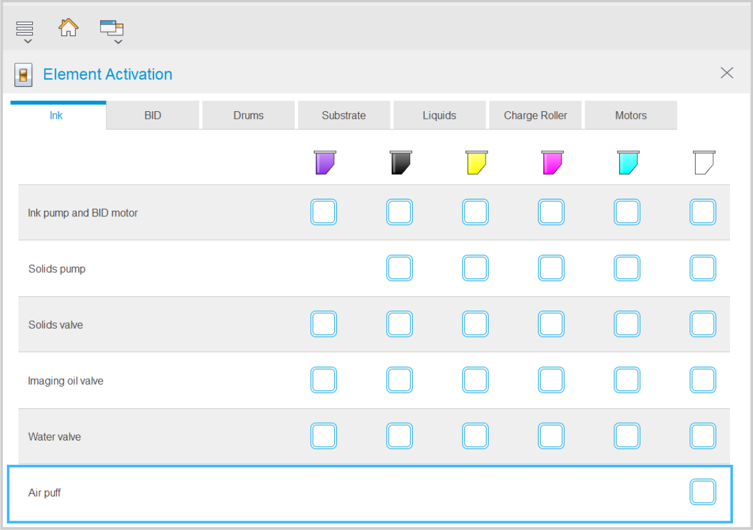Check Imaging oil valve for magenta ink
The image size is (753, 530).
(x=551, y=380)
